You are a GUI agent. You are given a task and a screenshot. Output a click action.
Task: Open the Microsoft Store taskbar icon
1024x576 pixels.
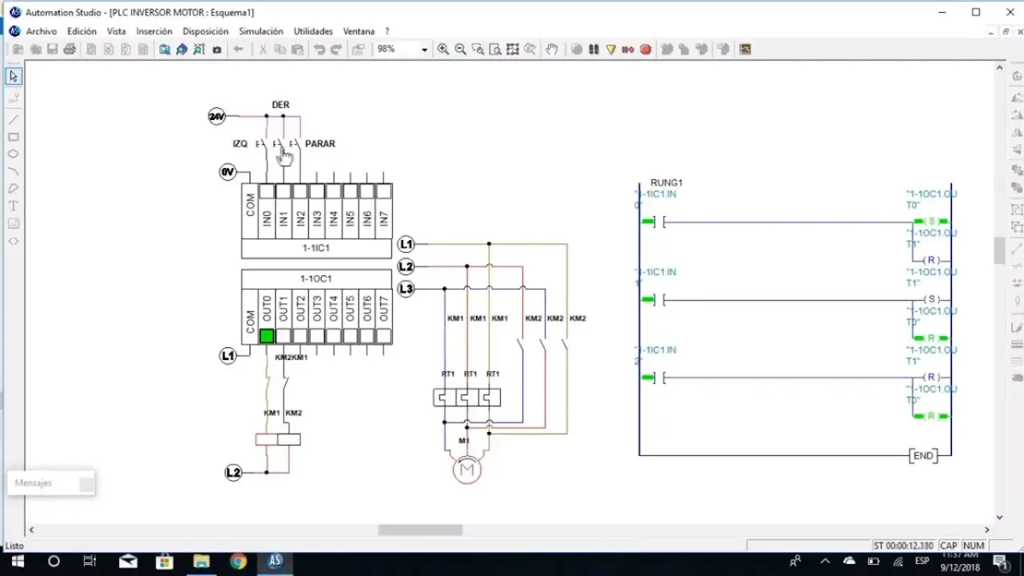[x=164, y=562]
